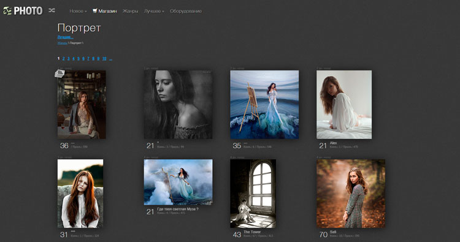Viewport: 460px width, 242px height.
Task: Open the woman at restaurant table photo
Action: [x=82, y=105]
